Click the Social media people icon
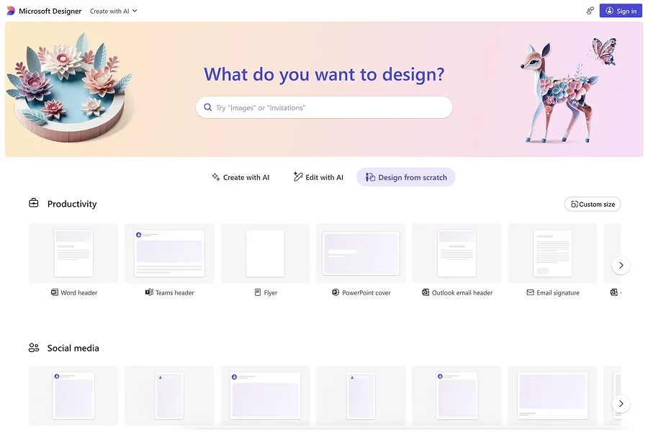Viewport: 648px width, 432px height. (x=34, y=348)
